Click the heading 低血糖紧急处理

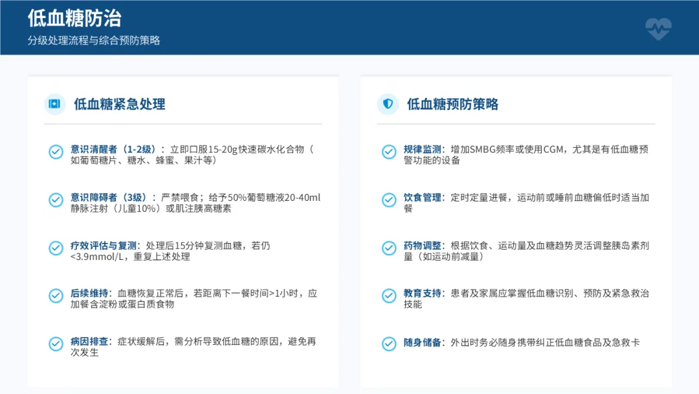[120, 104]
